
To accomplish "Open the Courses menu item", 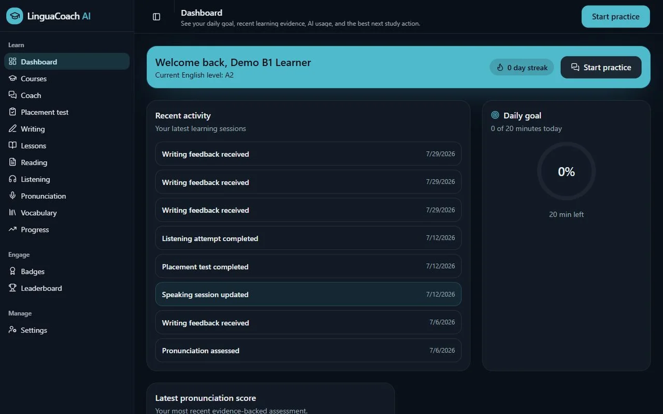I will pos(67,79).
